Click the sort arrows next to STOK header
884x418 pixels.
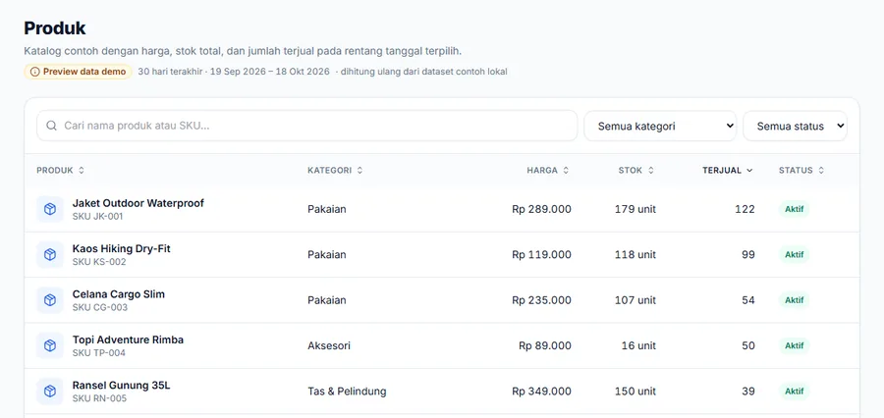click(x=650, y=170)
